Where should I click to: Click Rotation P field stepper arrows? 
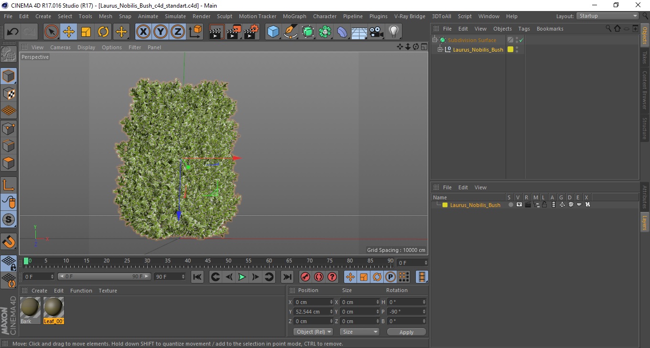tap(424, 312)
